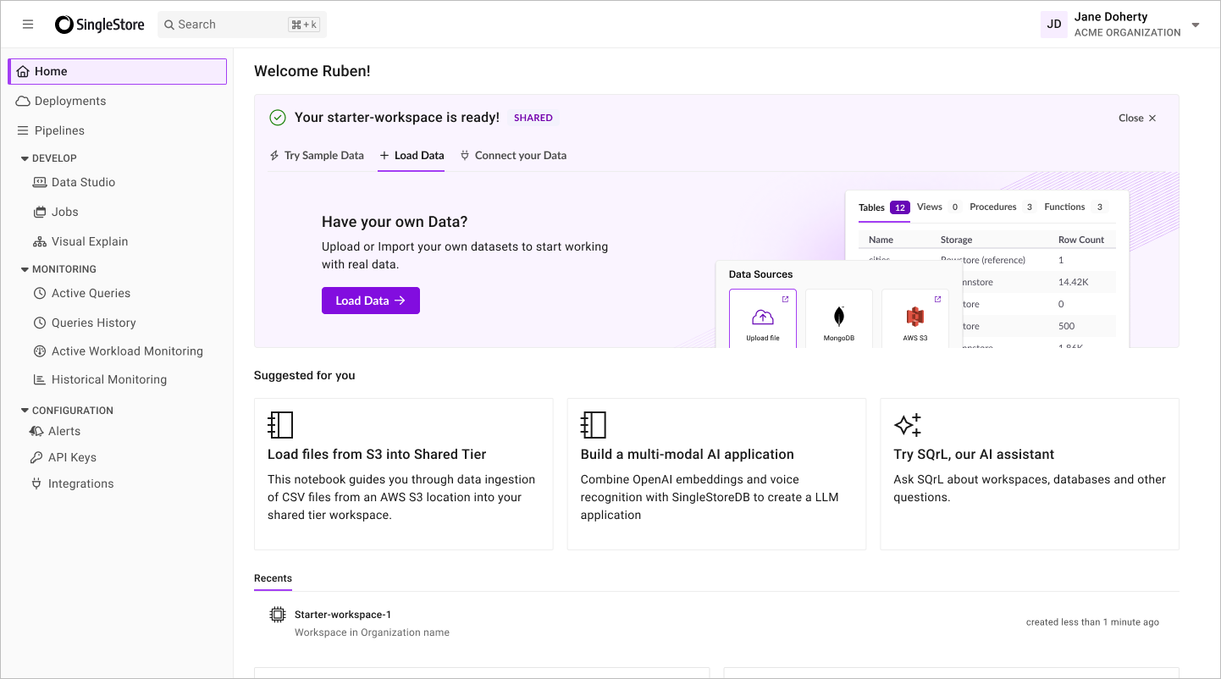Open the Load files from S3 card
The width and height of the screenshot is (1221, 679).
pos(404,474)
